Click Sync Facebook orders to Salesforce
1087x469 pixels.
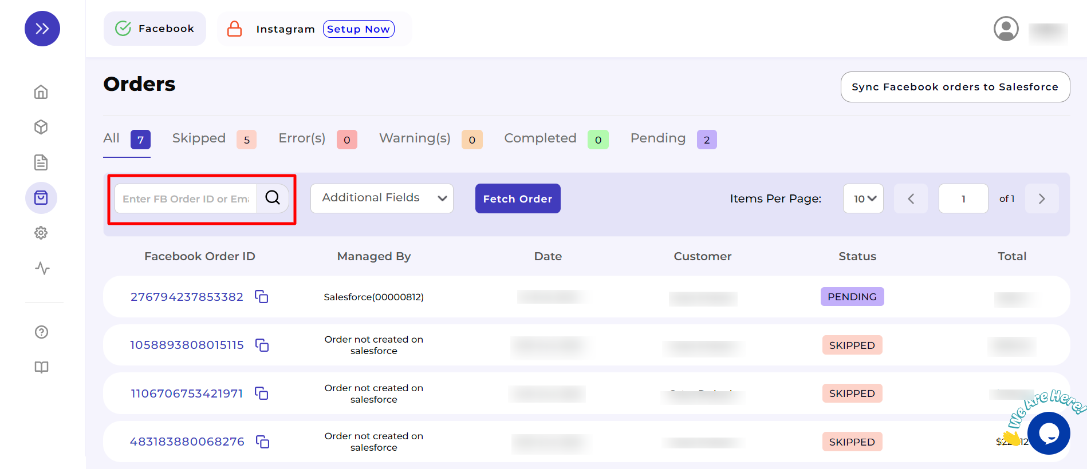point(955,87)
